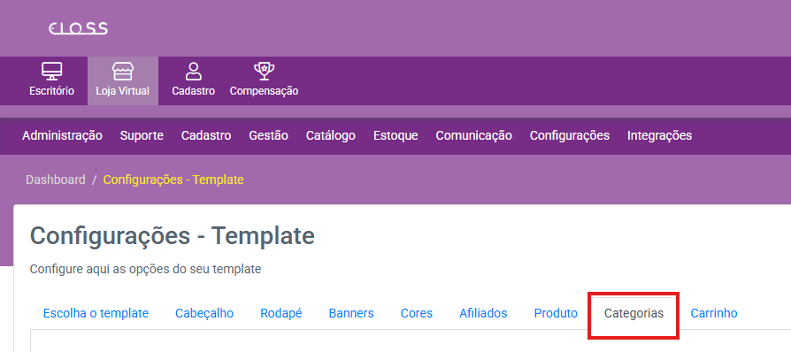Switch to the Produto tab

[x=556, y=313]
